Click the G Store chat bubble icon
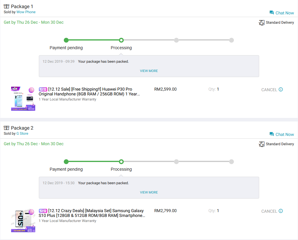This screenshot has height=240, width=298. click(272, 134)
